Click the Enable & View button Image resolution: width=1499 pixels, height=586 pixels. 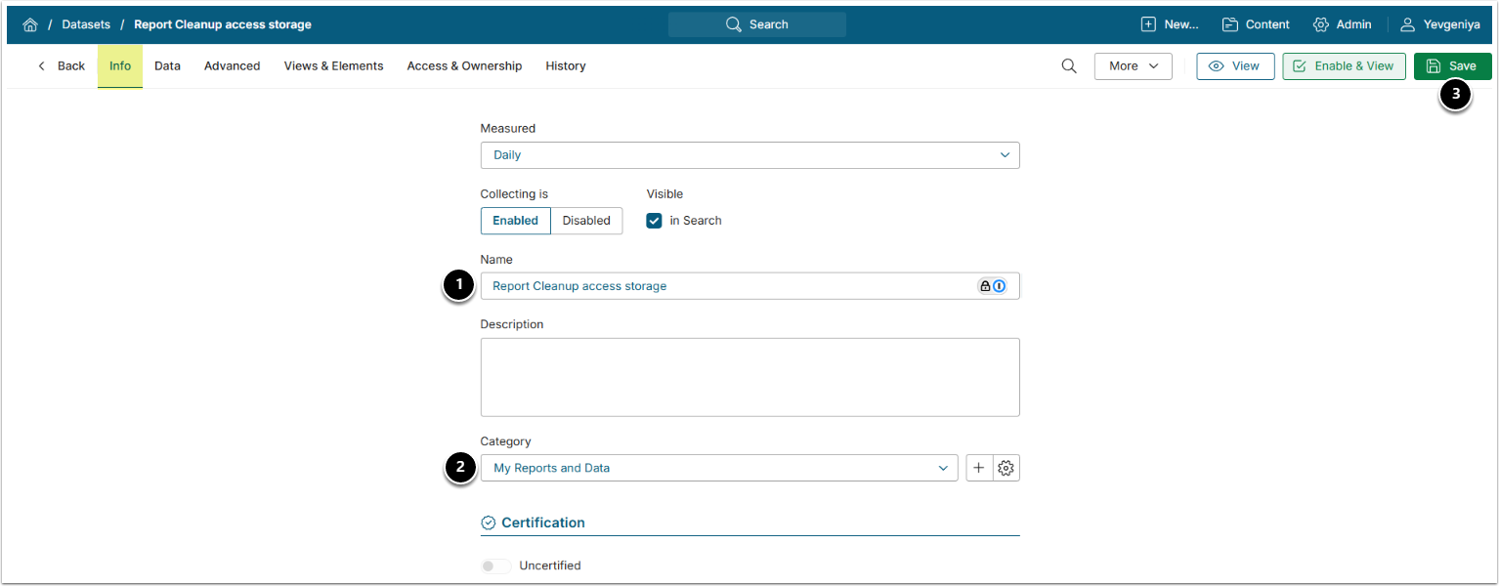click(1344, 66)
